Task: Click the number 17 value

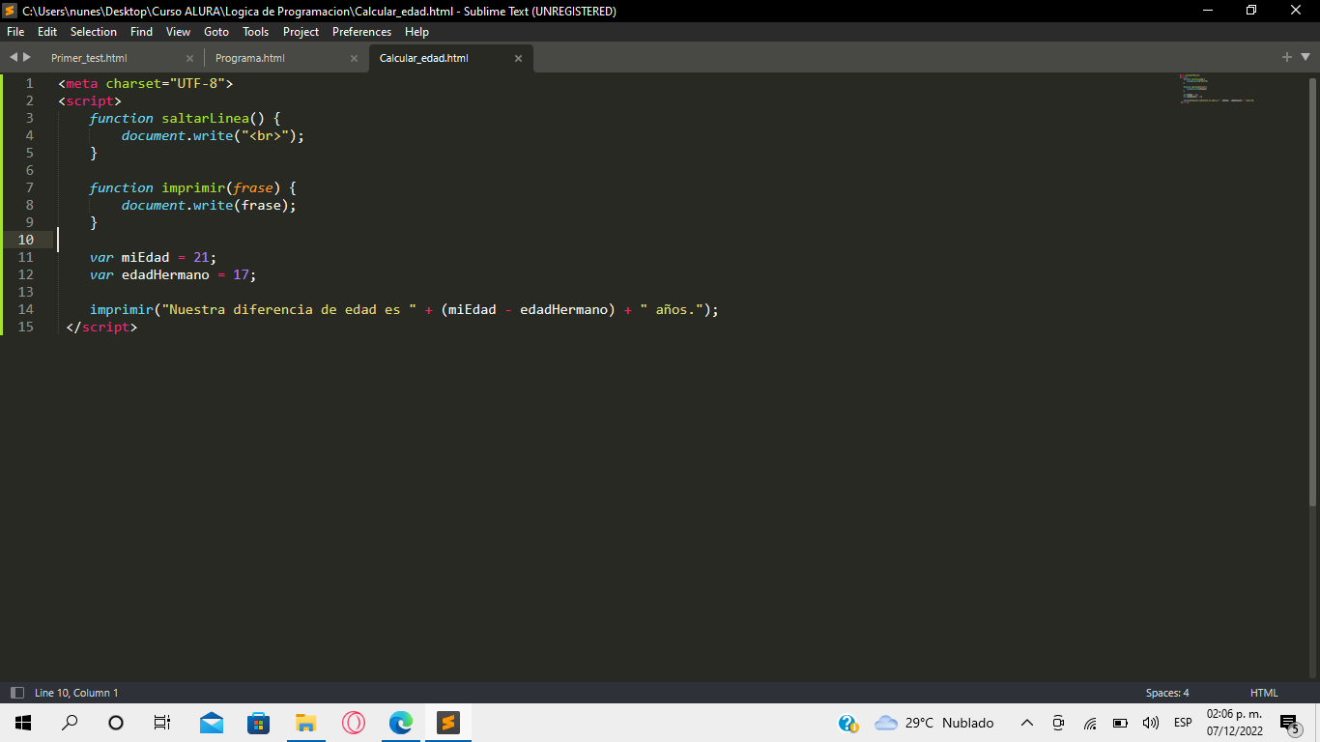Action: [241, 274]
